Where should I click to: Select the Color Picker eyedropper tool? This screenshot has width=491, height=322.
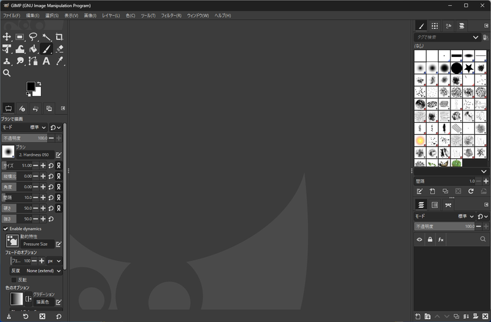coord(59,61)
